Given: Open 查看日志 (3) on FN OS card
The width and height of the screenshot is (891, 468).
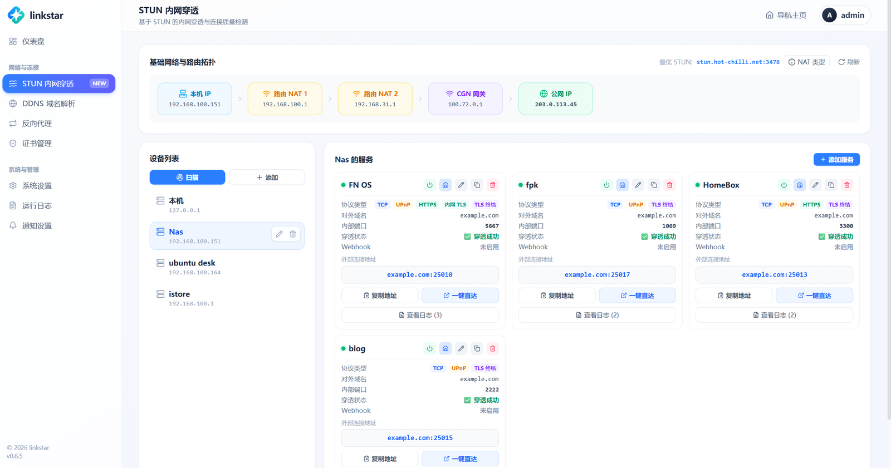Looking at the screenshot, I should [x=420, y=315].
